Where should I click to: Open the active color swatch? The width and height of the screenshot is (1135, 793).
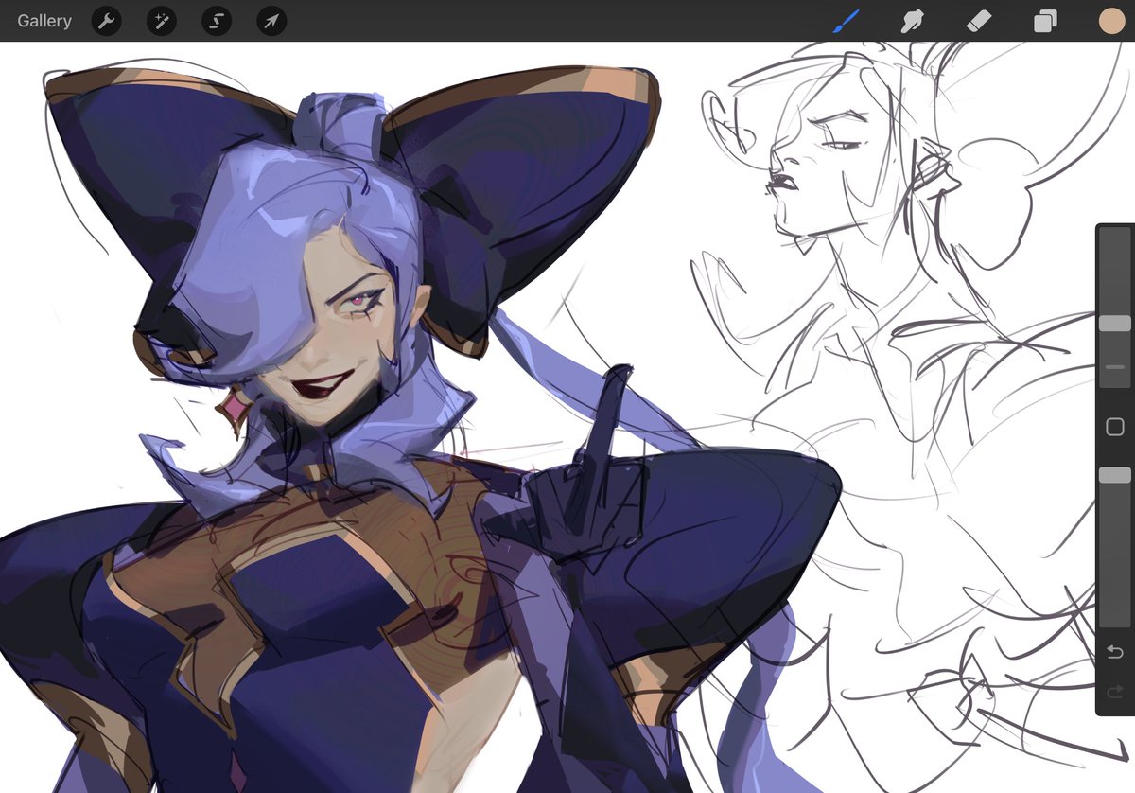coord(1111,21)
